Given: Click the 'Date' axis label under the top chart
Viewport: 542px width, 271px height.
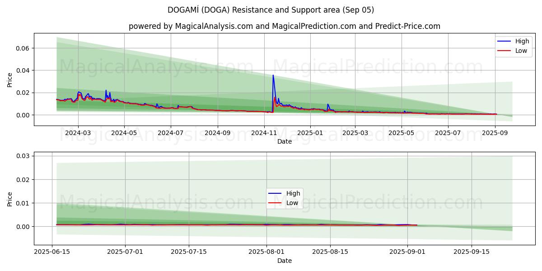Looking at the screenshot, I should (285, 141).
